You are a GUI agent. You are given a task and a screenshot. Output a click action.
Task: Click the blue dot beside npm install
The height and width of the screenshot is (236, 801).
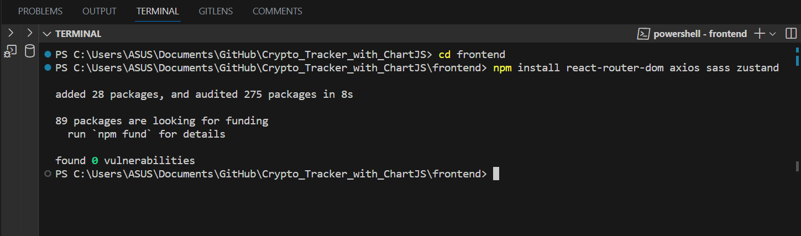pyautogui.click(x=48, y=67)
